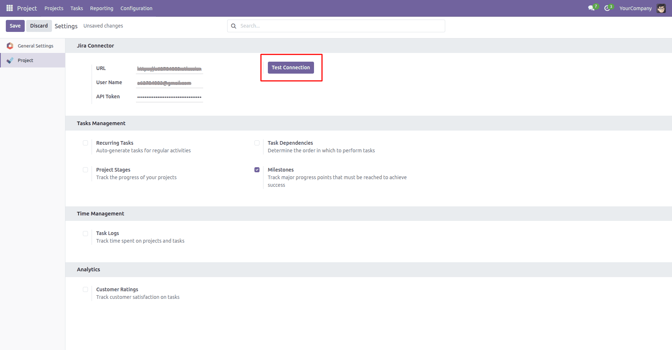Open the chat messages icon

coord(591,8)
